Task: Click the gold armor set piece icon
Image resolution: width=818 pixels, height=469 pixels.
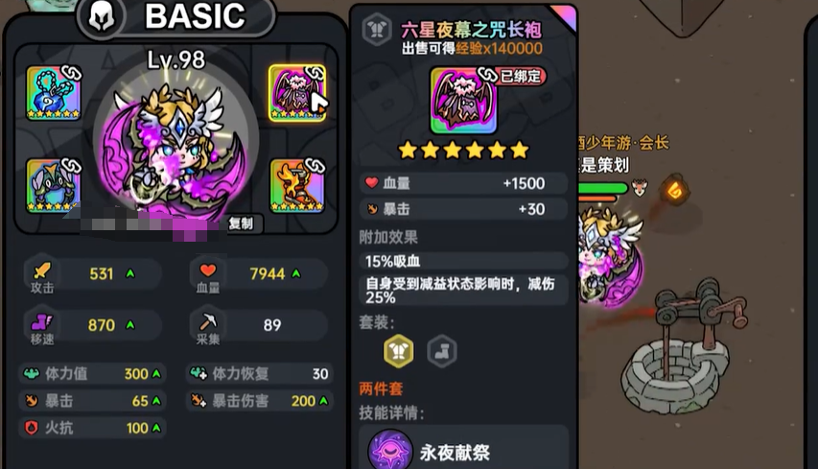Action: [x=399, y=351]
